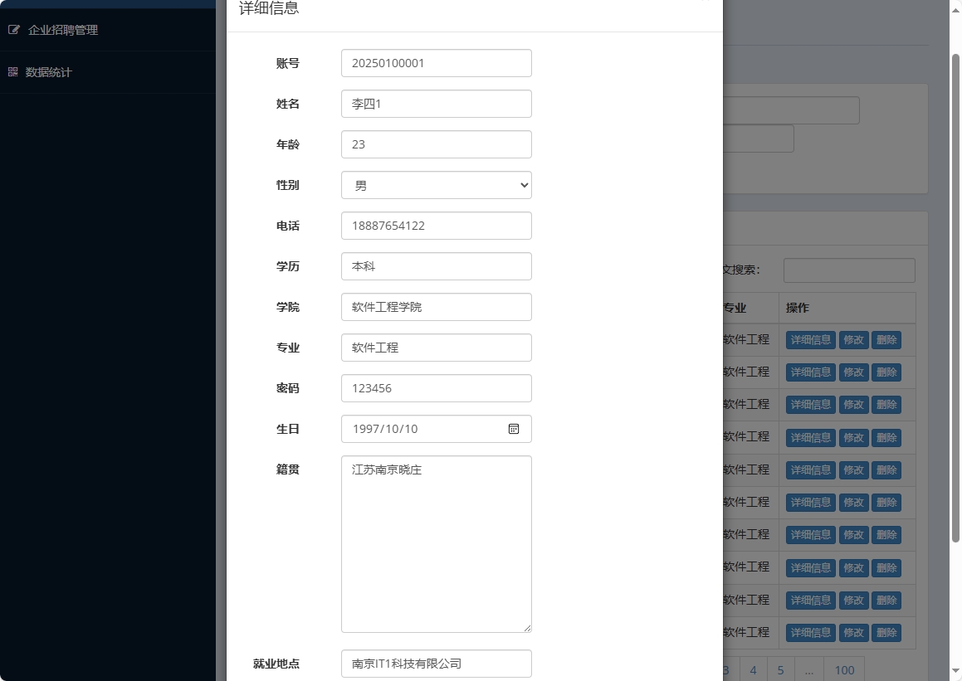
Task: Open the calendar icon in the 生日 field
Action: click(x=514, y=429)
